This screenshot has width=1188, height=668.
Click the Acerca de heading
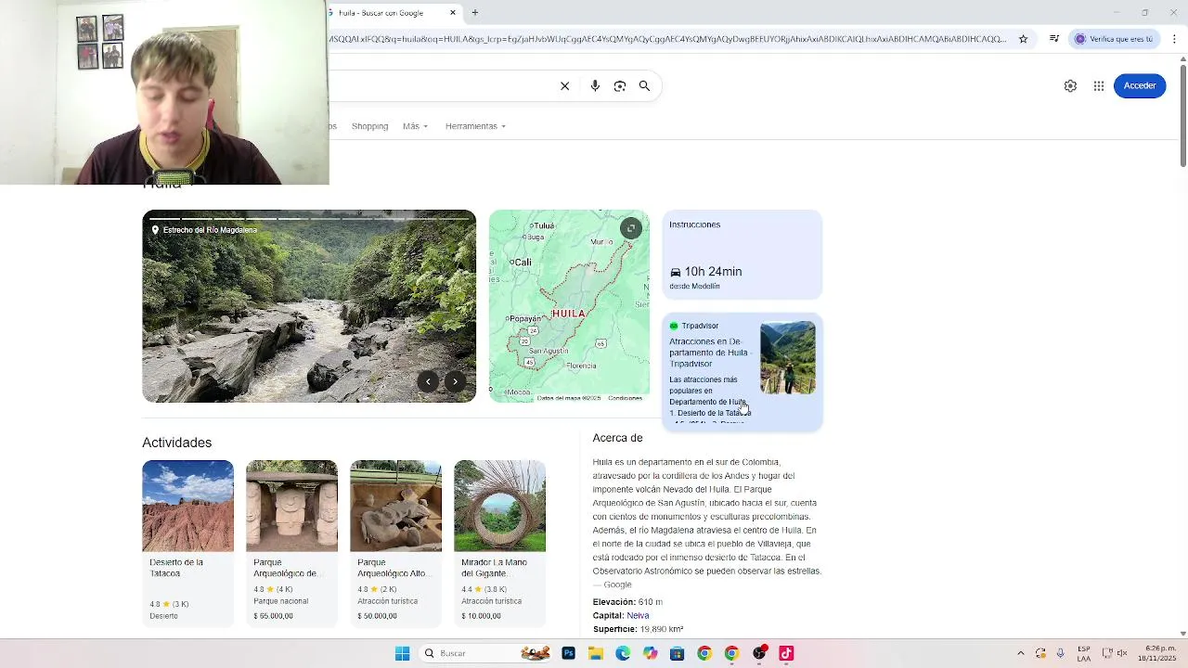coord(617,438)
